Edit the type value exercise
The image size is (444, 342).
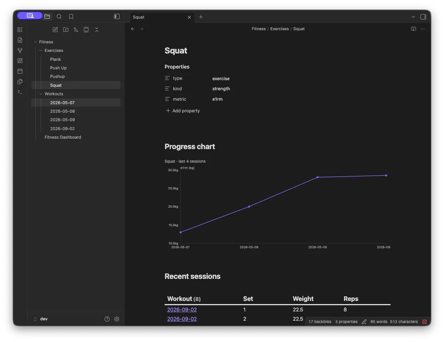tap(221, 78)
